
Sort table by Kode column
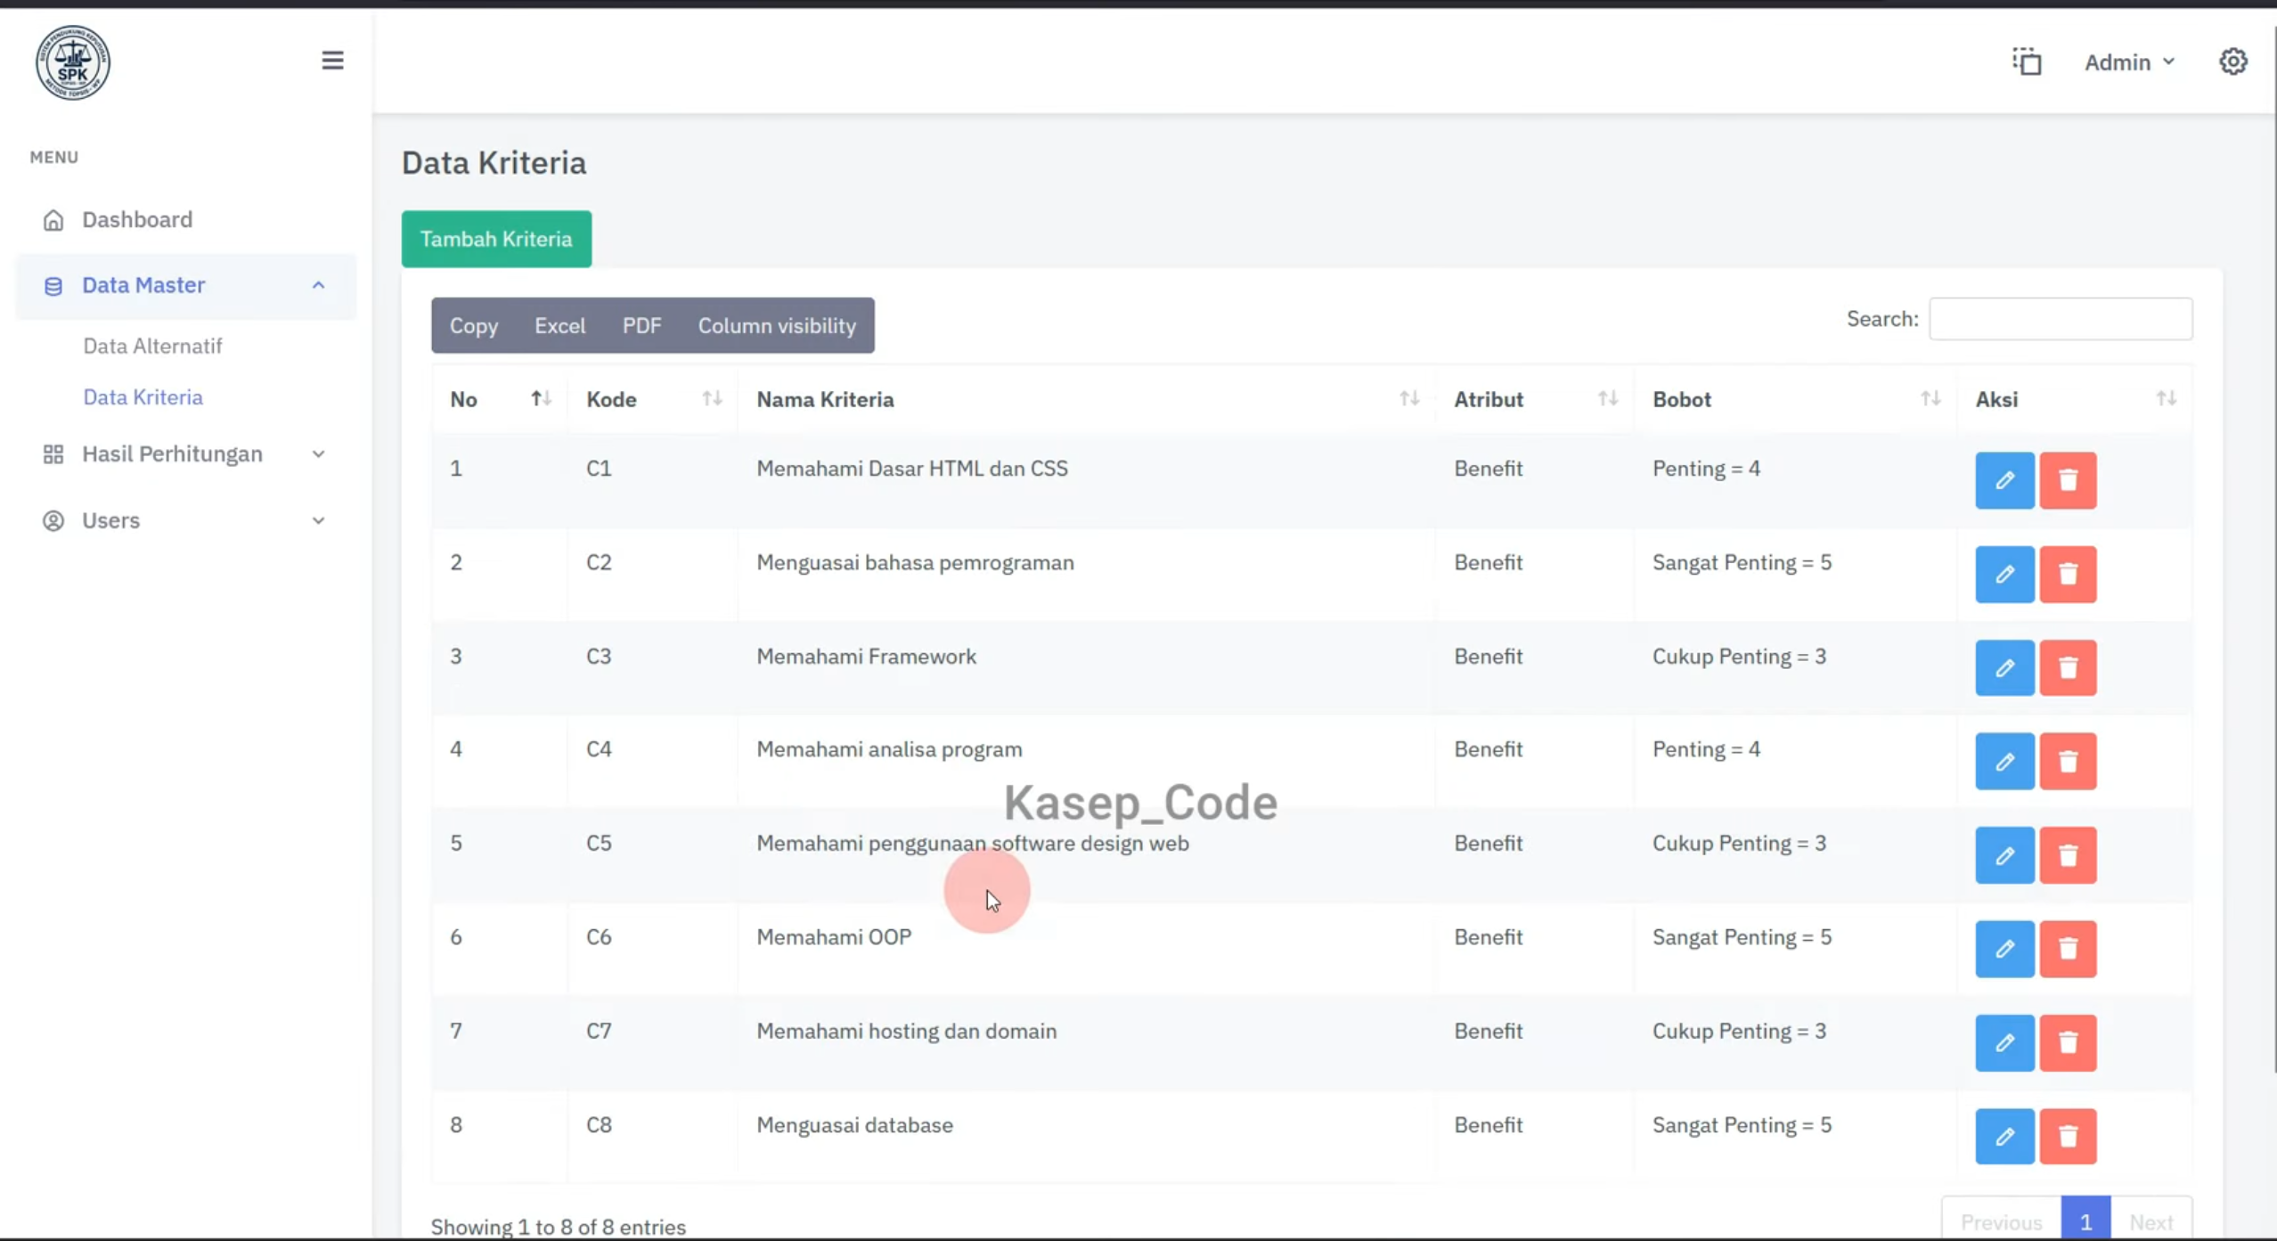pos(653,399)
